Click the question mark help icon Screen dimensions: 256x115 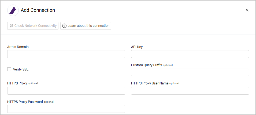point(64,26)
